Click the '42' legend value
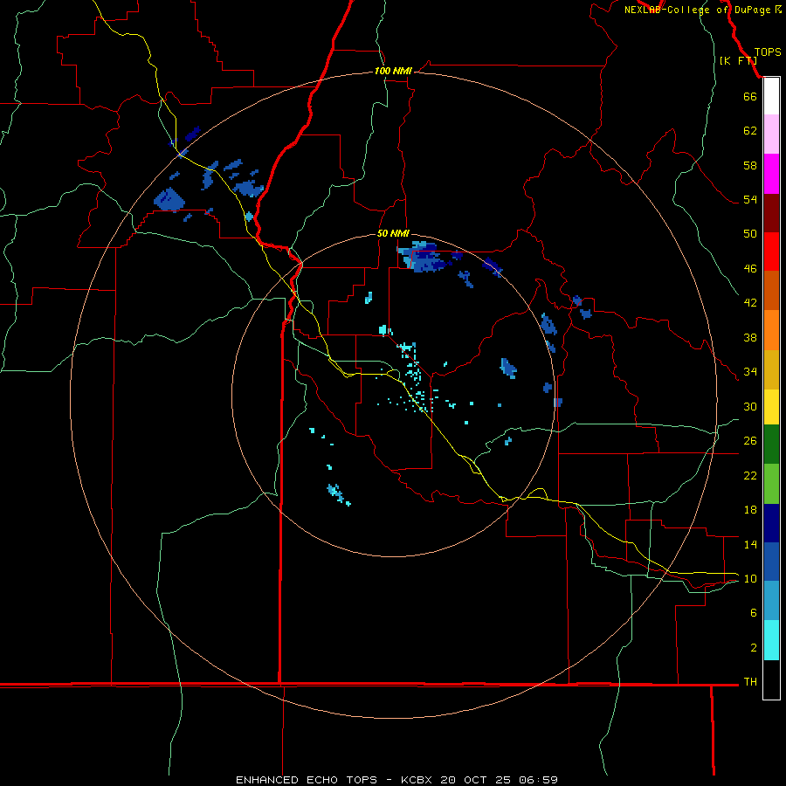The height and width of the screenshot is (786, 786). 750,303
